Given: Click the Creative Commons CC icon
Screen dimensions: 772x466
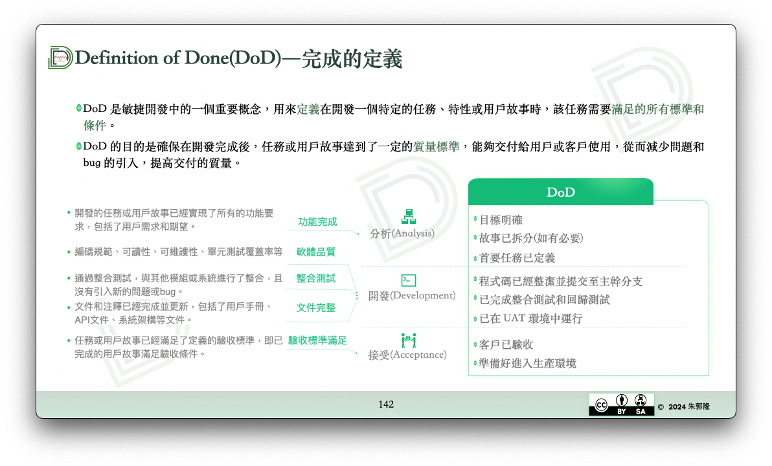Looking at the screenshot, I should coord(601,405).
